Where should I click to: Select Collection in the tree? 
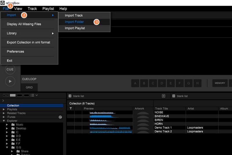click(x=32, y=105)
